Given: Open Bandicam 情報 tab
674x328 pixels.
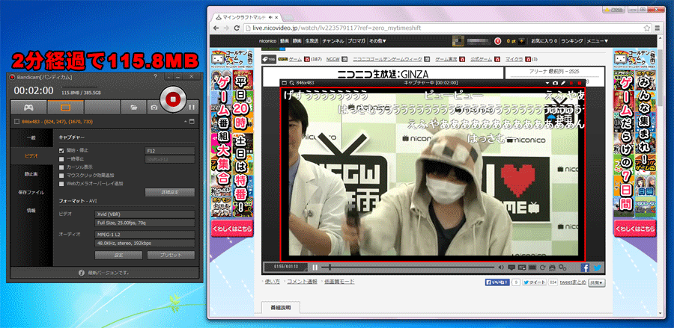Looking at the screenshot, I should click(31, 211).
